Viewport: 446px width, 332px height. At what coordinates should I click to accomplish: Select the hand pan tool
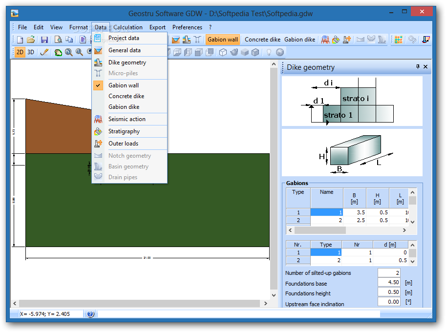tap(58, 52)
